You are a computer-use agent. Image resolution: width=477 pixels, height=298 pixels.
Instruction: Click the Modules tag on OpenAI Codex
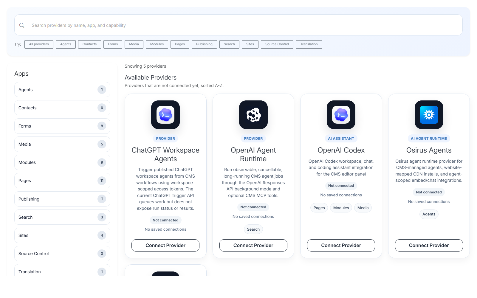click(341, 208)
